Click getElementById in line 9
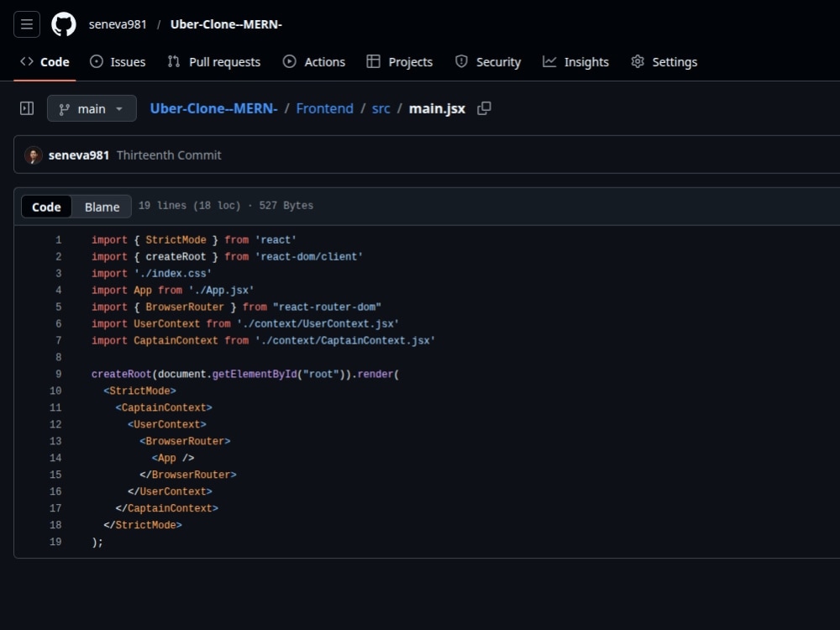 [255, 374]
